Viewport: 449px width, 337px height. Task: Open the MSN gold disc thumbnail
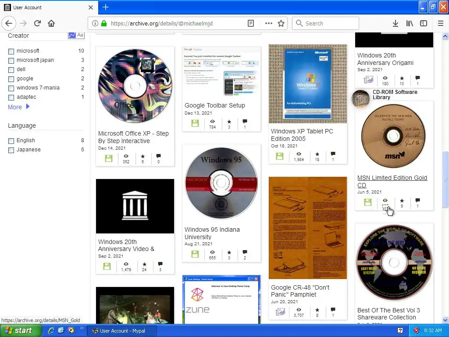[x=393, y=136]
